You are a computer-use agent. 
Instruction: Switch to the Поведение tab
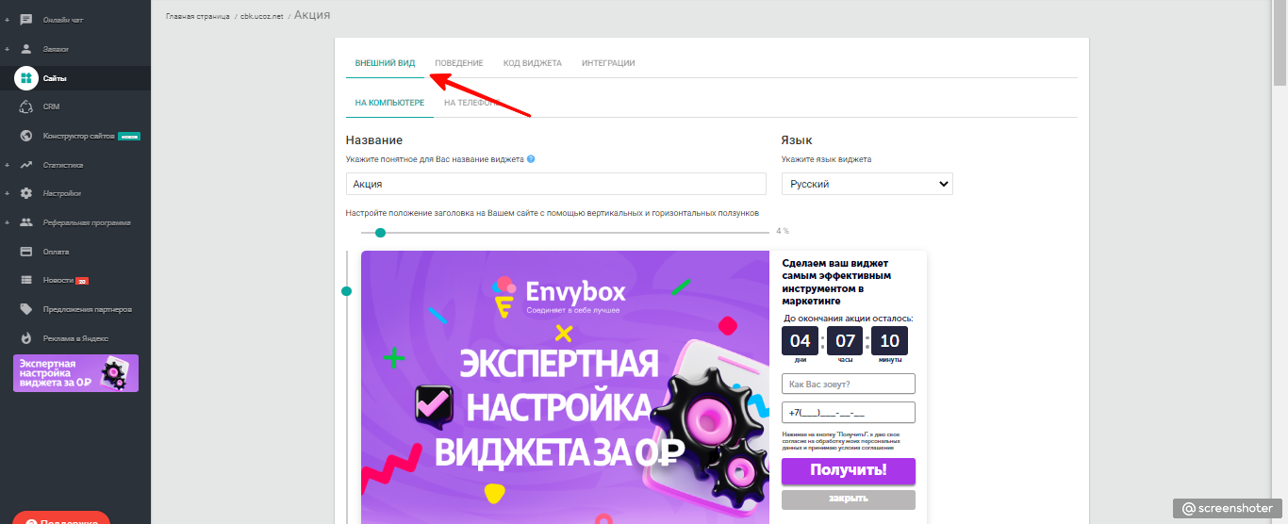click(x=459, y=63)
